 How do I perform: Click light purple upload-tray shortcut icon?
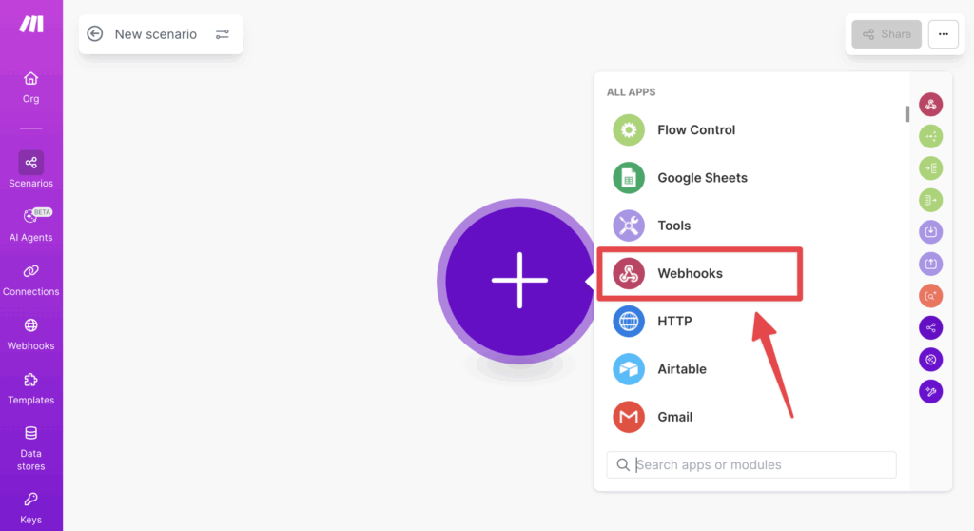(930, 265)
